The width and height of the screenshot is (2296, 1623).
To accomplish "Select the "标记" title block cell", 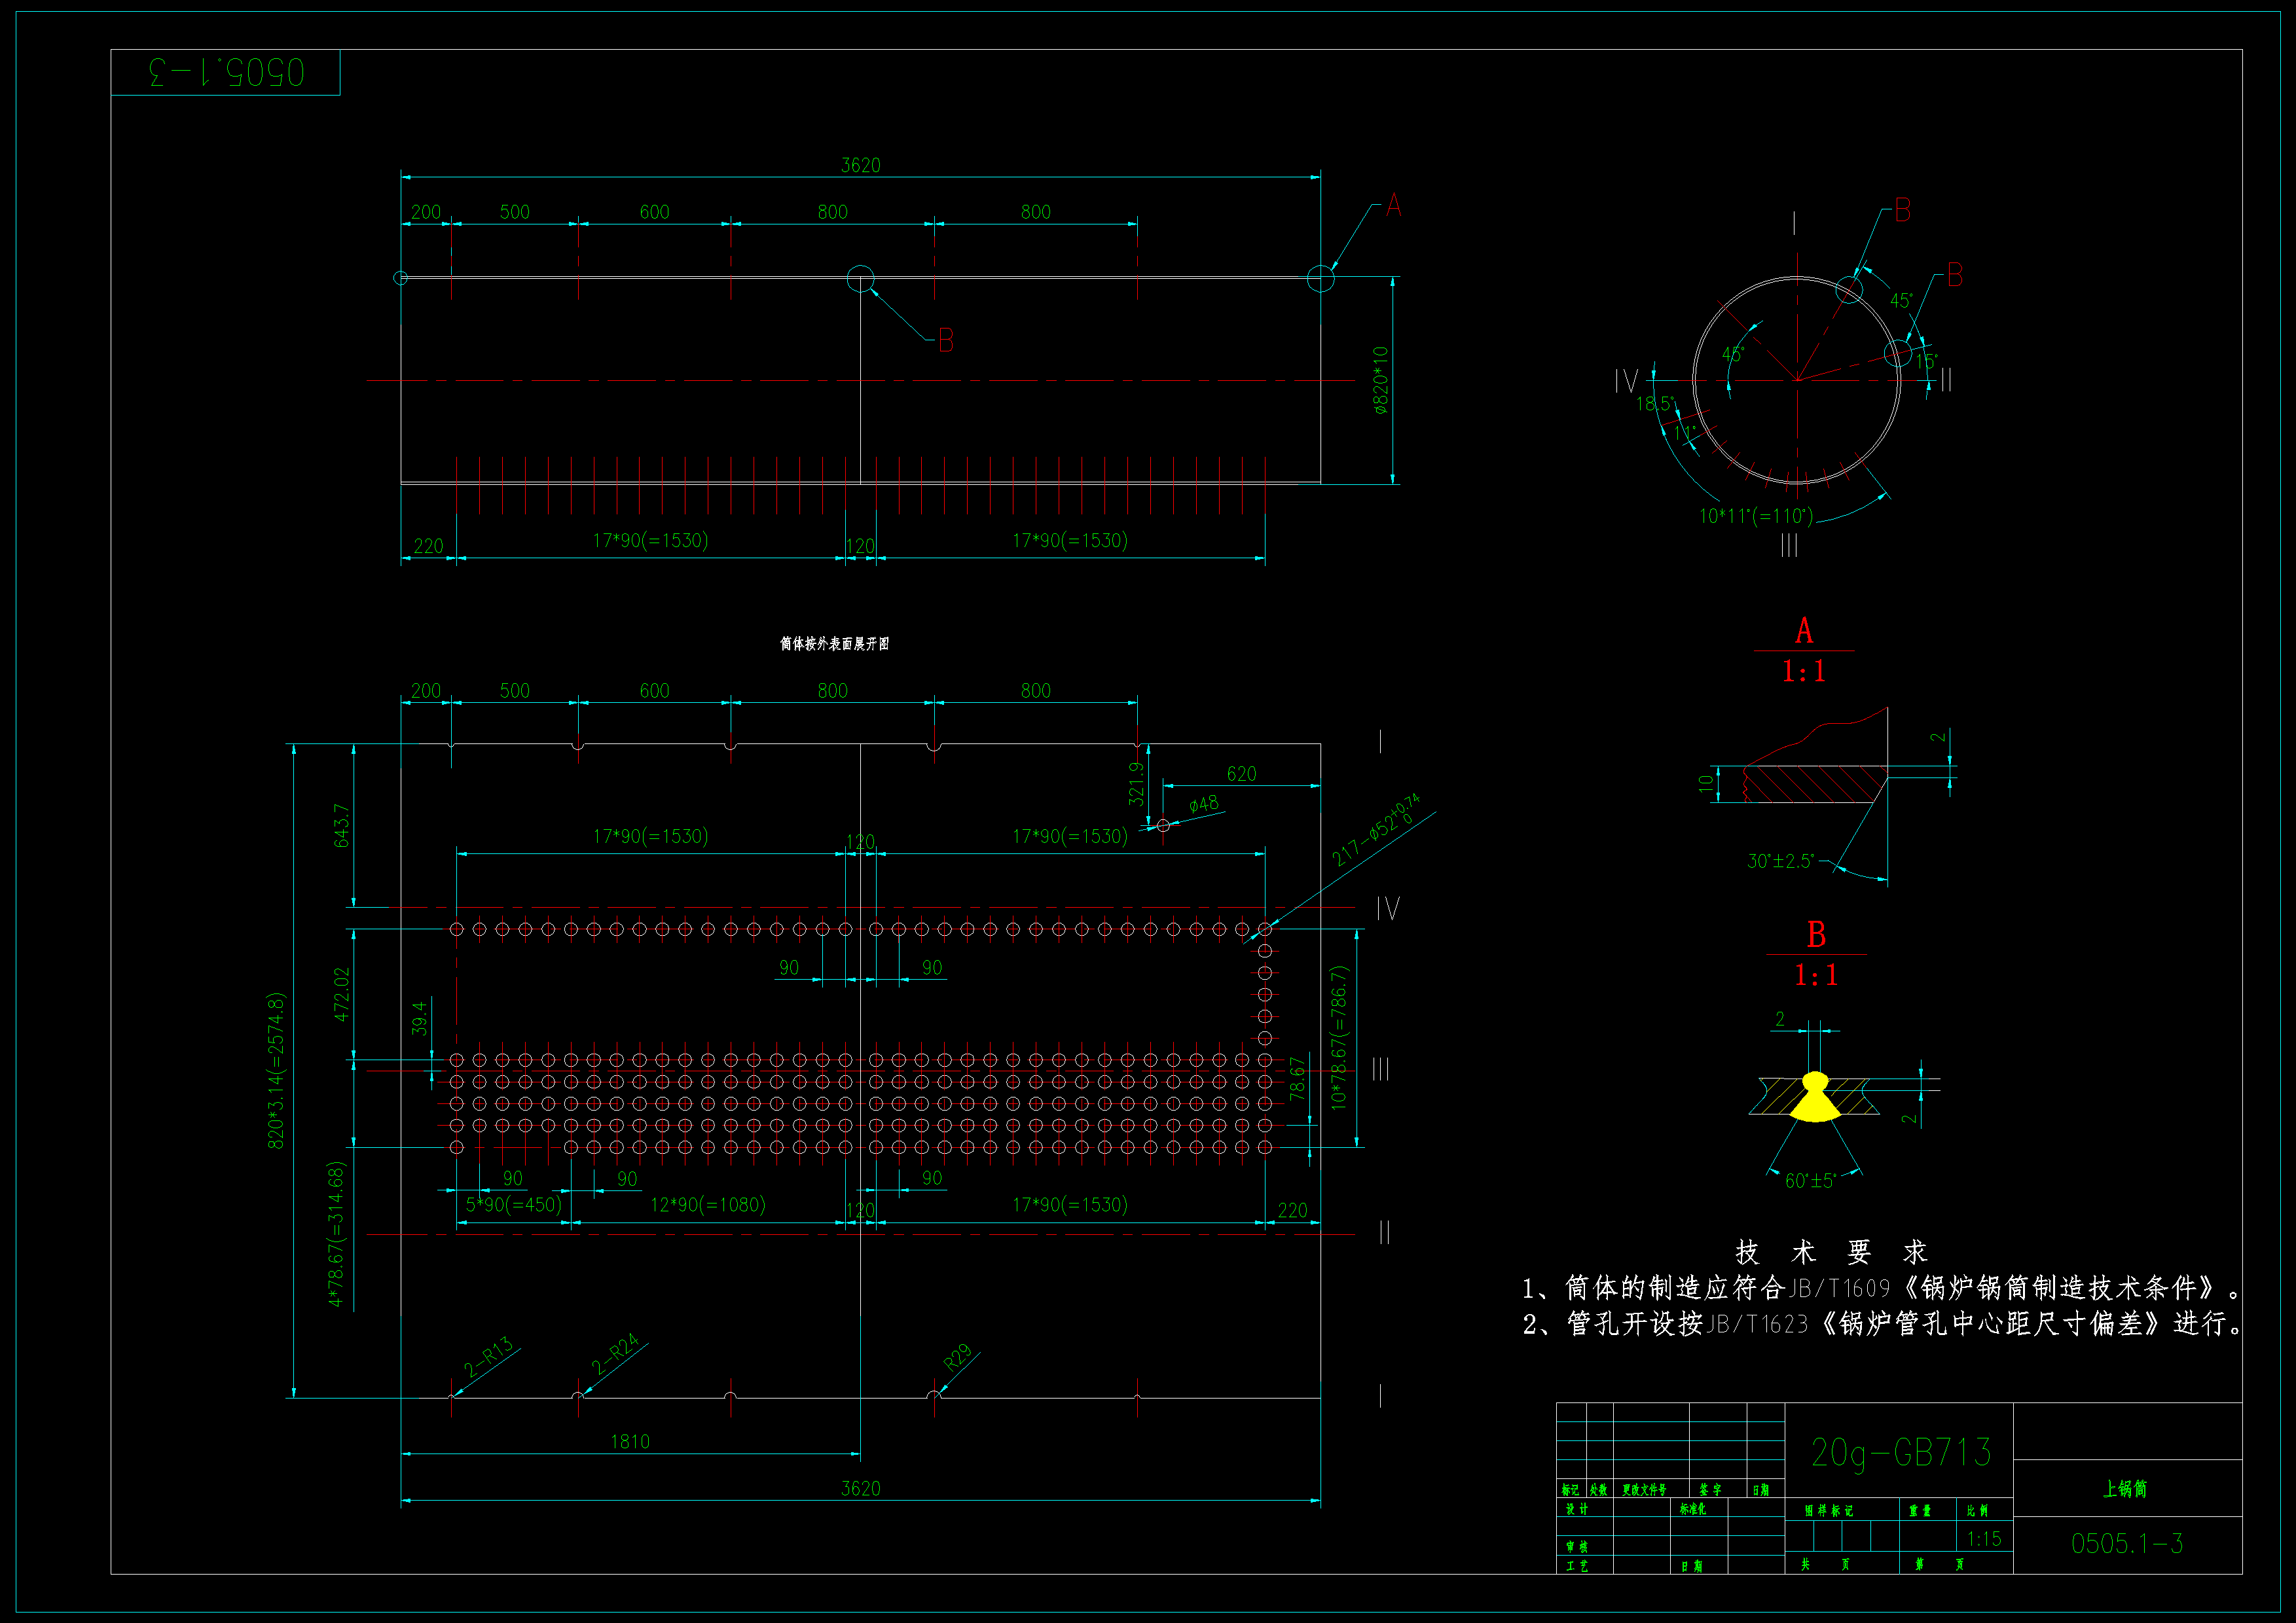I will coord(1570,1490).
